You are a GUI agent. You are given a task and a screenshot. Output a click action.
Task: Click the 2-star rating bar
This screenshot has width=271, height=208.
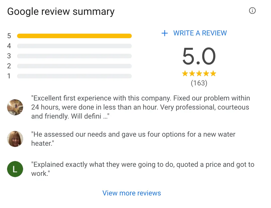point(74,66)
